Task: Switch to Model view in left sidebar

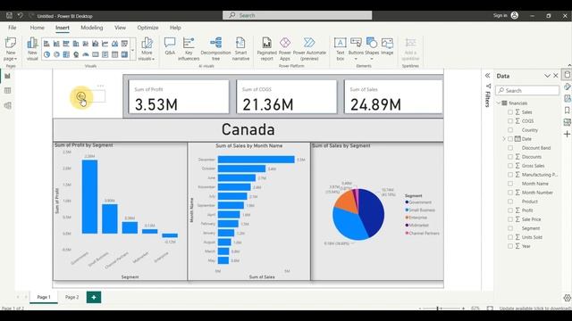Action: click(7, 105)
